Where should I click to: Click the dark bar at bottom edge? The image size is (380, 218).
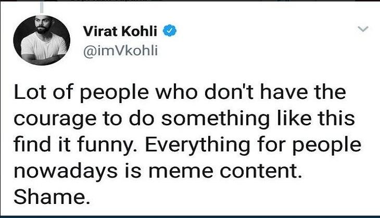pos(190,216)
